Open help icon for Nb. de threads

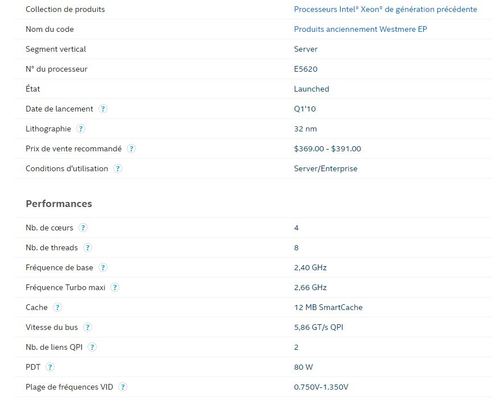[88, 247]
